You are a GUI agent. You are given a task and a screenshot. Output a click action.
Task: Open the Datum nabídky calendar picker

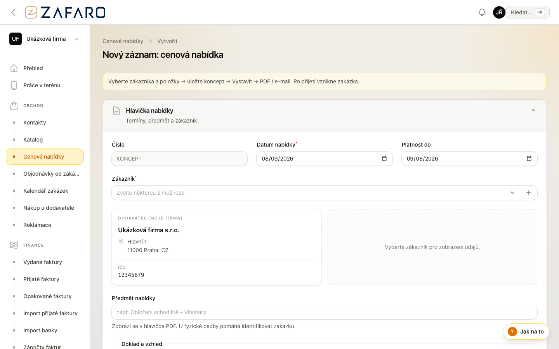(384, 159)
